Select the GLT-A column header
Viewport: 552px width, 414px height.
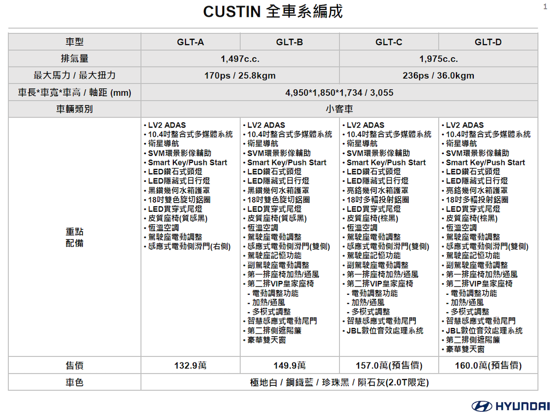[x=190, y=41]
